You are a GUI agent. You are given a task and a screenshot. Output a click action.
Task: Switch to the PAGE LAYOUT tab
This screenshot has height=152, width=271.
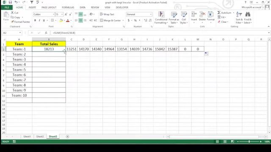(x=49, y=8)
